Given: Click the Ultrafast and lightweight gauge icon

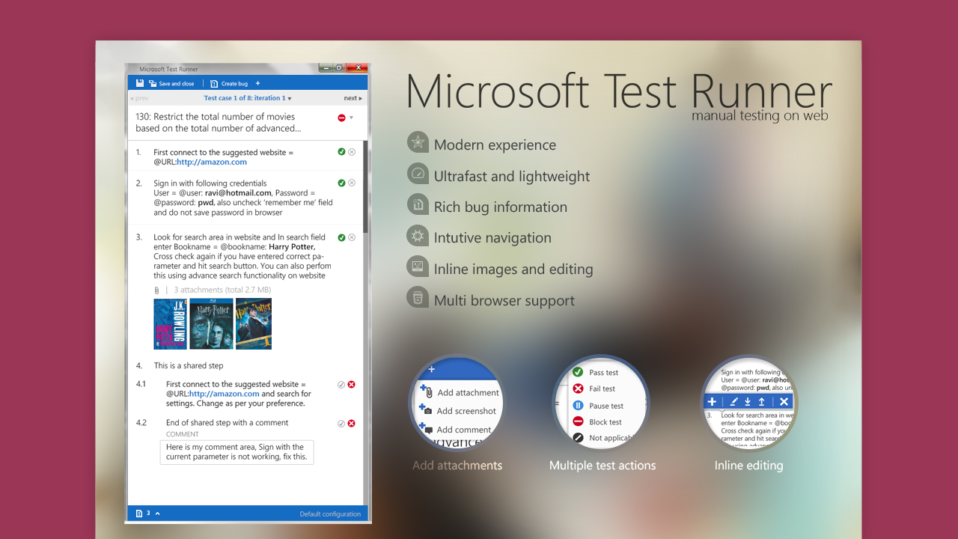Looking at the screenshot, I should coord(418,174).
